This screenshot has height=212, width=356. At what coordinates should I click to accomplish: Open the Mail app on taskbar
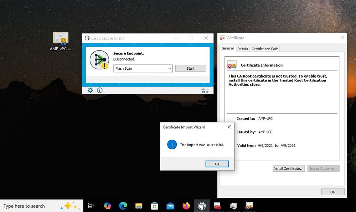pyautogui.click(x=170, y=206)
